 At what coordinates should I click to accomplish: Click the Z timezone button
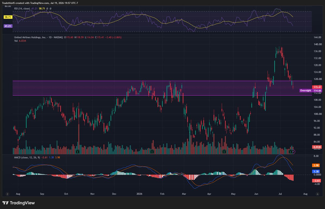click(x=8, y=194)
